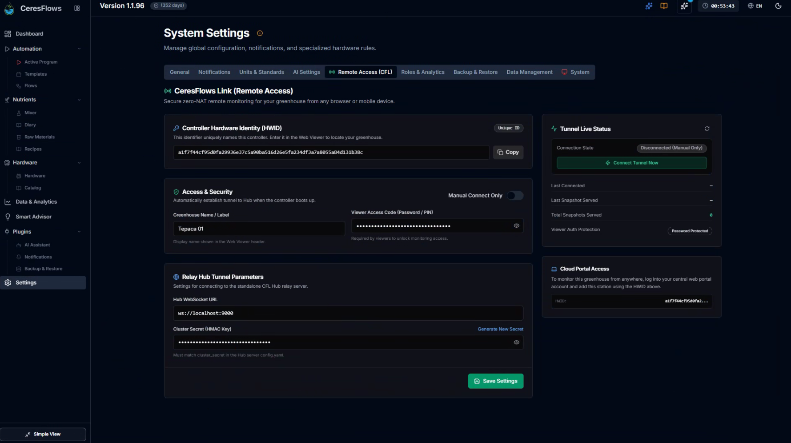Open Active Program in sidebar
Image resolution: width=791 pixels, height=443 pixels.
pyautogui.click(x=41, y=62)
